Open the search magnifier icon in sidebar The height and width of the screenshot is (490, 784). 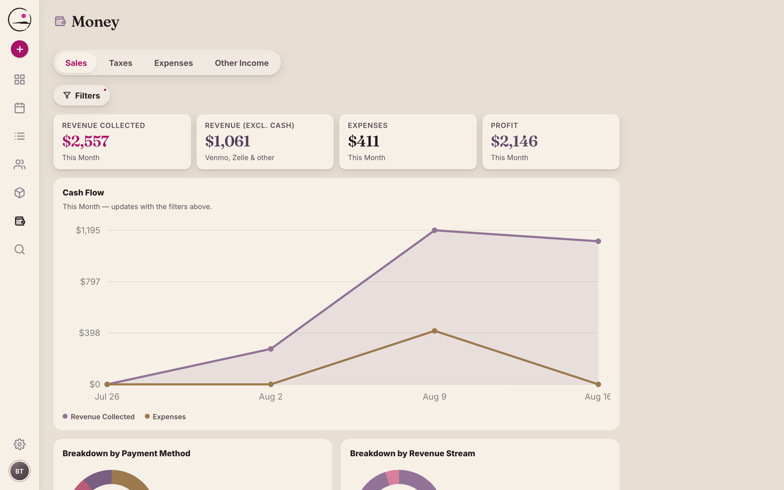(19, 249)
